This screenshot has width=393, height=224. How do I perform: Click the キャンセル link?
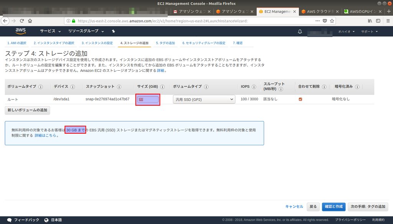(x=294, y=206)
